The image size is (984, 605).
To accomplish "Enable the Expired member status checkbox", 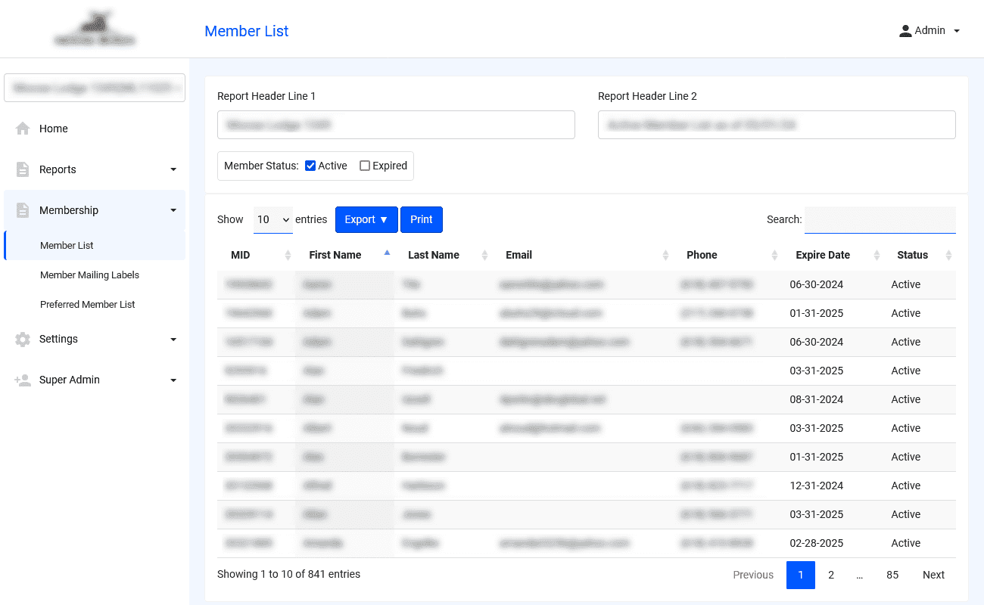I will (x=365, y=166).
